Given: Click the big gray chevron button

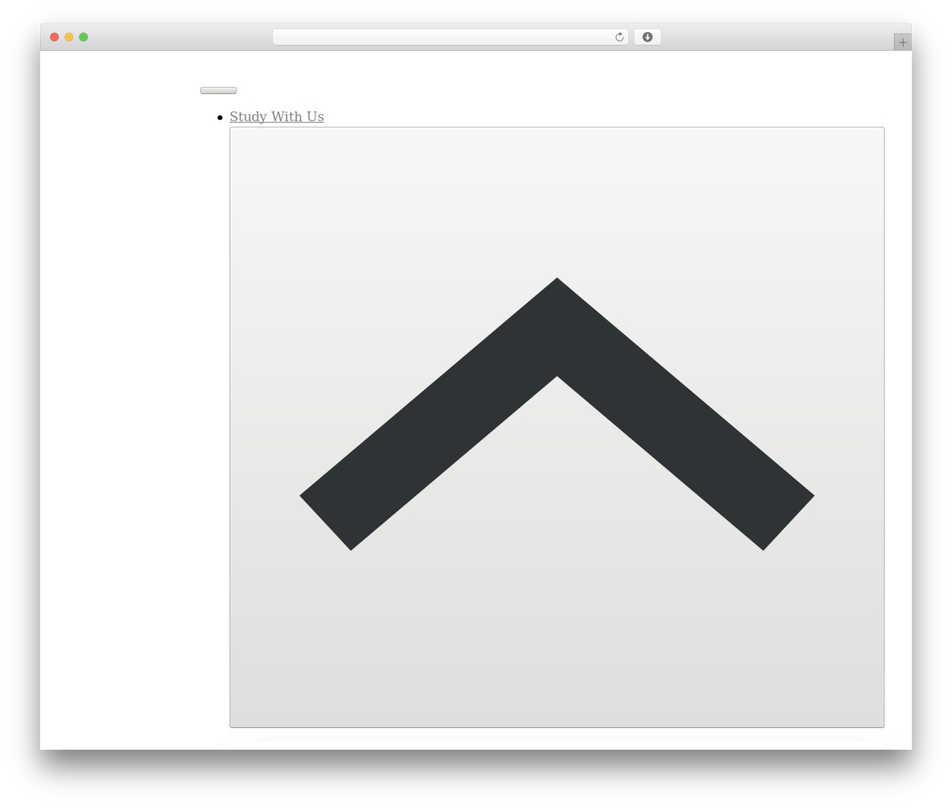Looking at the screenshot, I should tap(557, 427).
